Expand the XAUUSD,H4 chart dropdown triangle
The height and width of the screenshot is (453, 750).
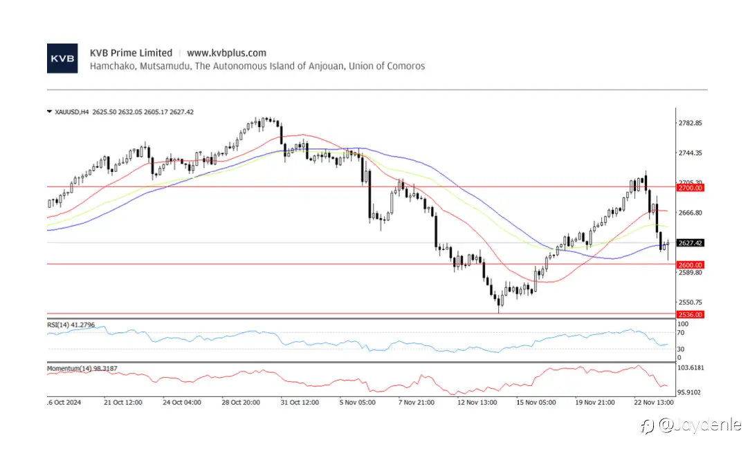pyautogui.click(x=49, y=112)
